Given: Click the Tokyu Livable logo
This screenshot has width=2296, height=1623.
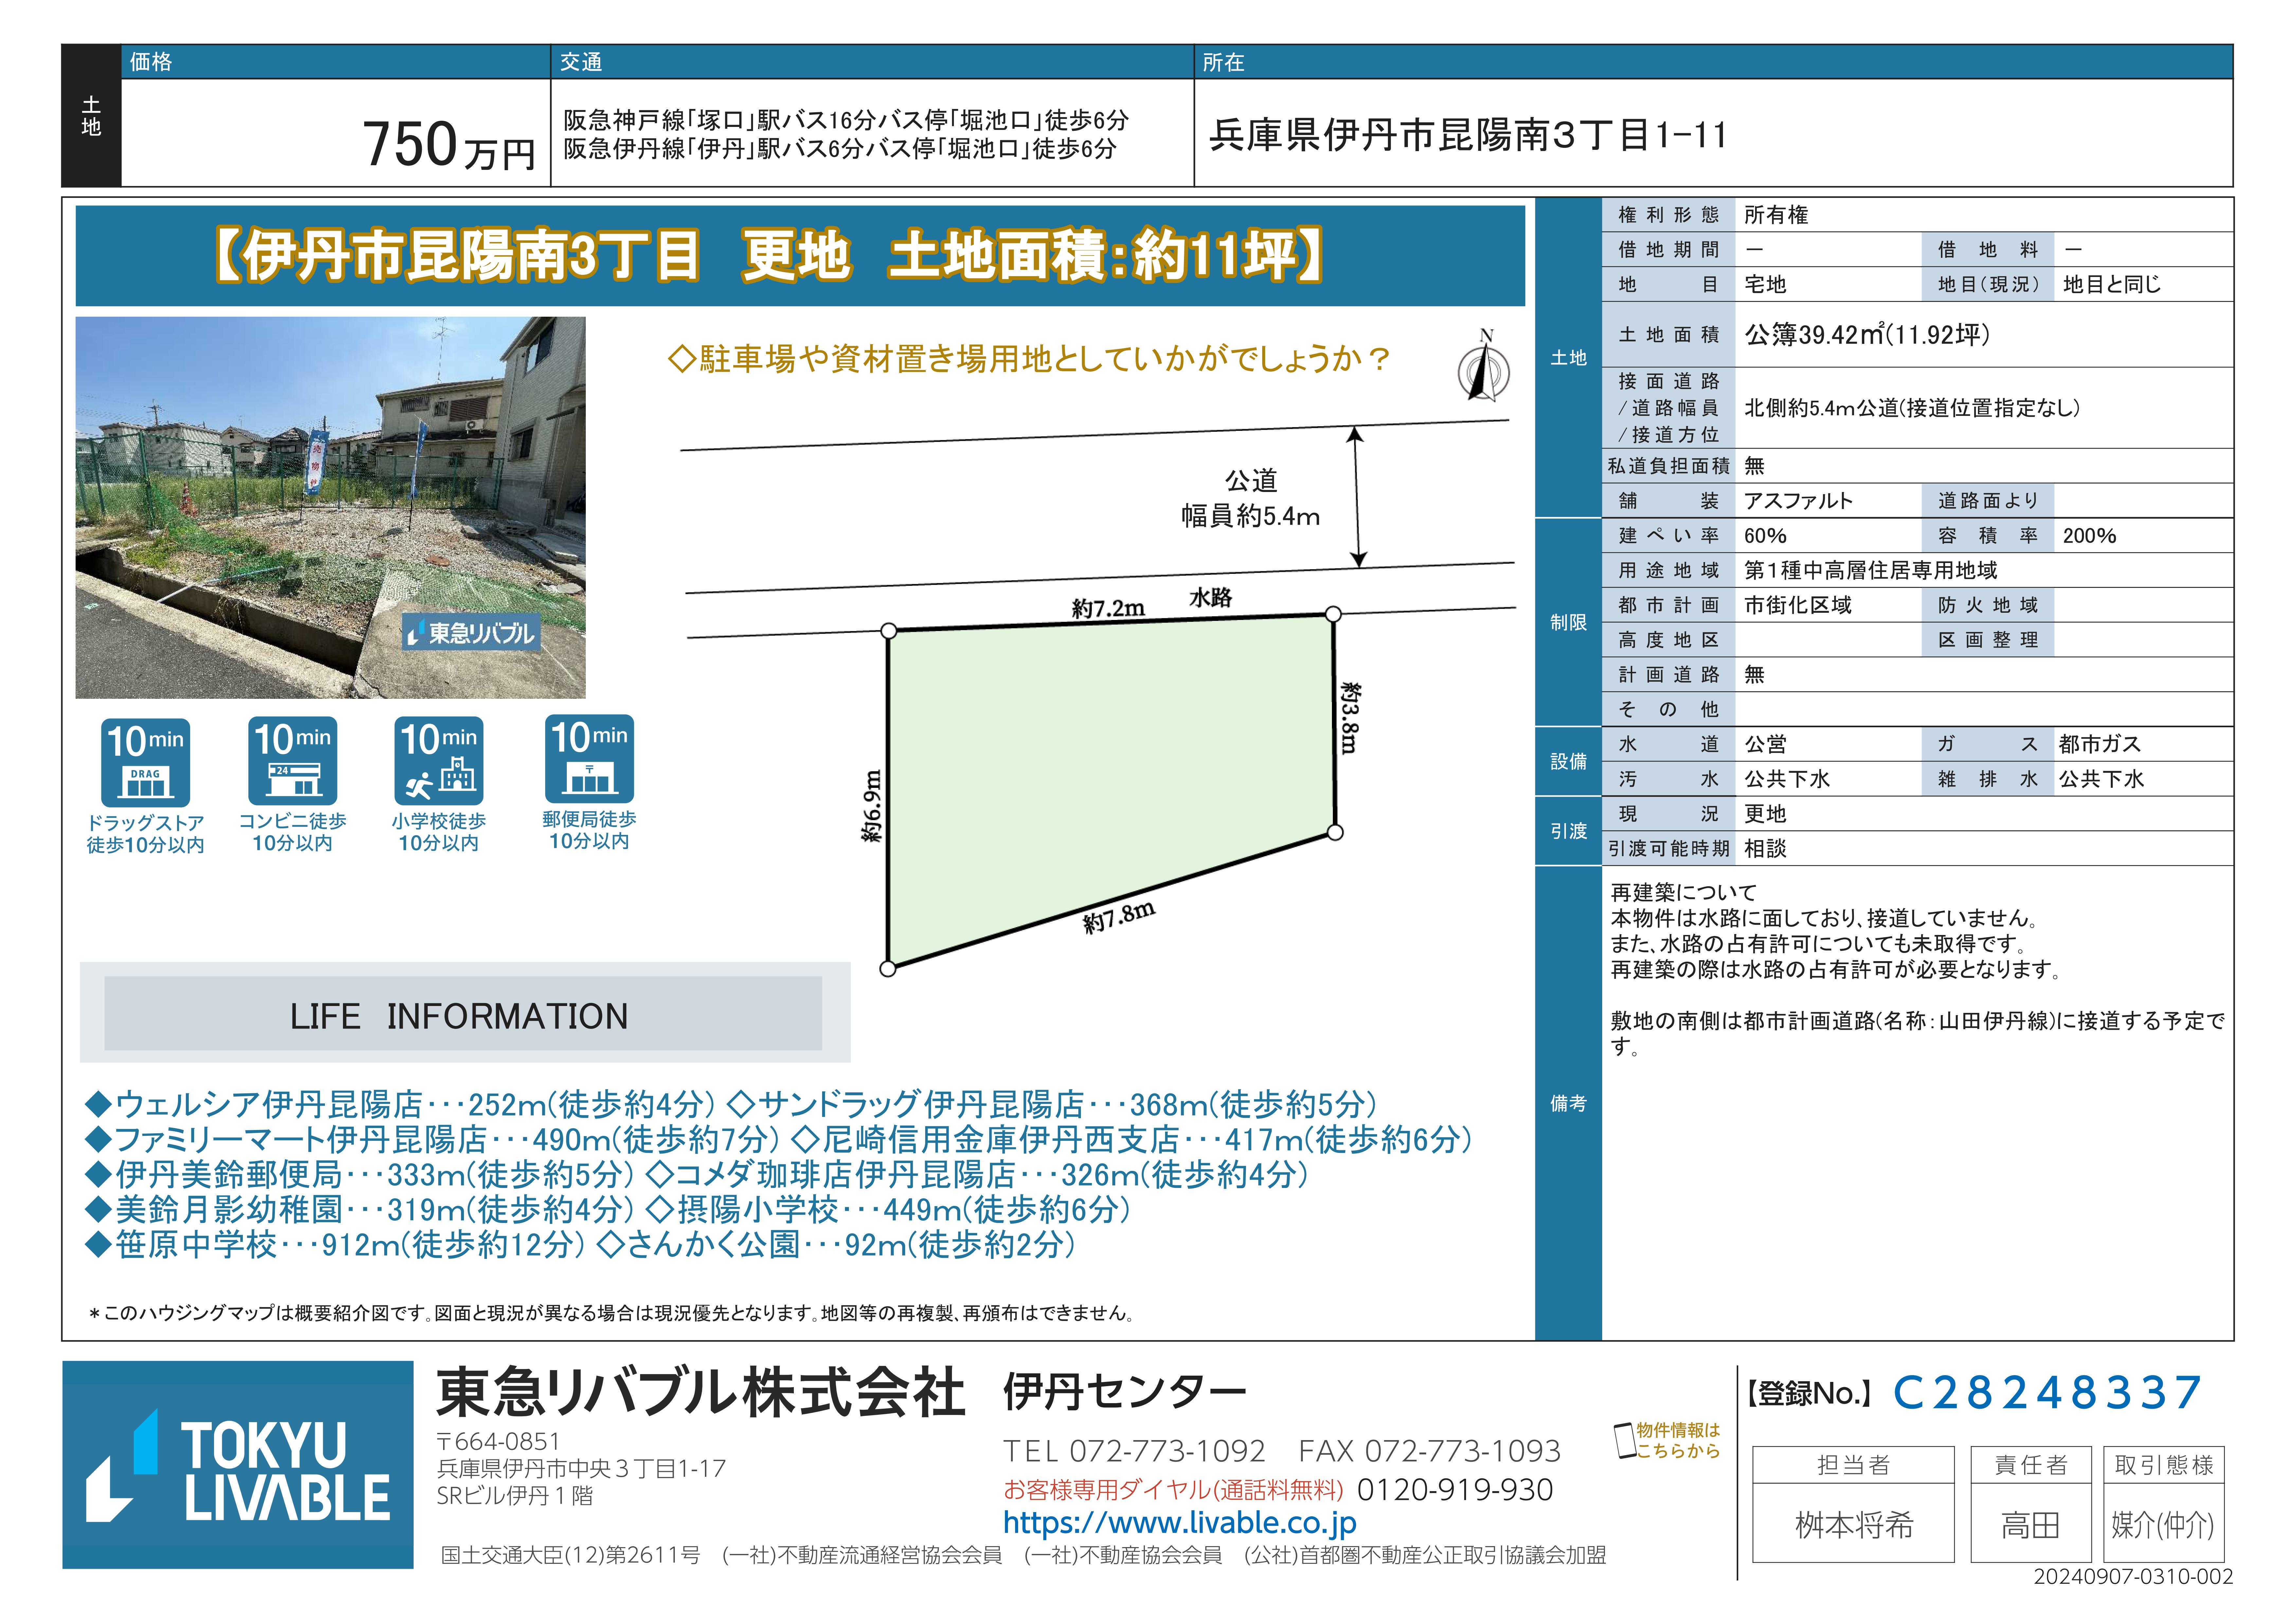Looking at the screenshot, I should coord(238,1465).
